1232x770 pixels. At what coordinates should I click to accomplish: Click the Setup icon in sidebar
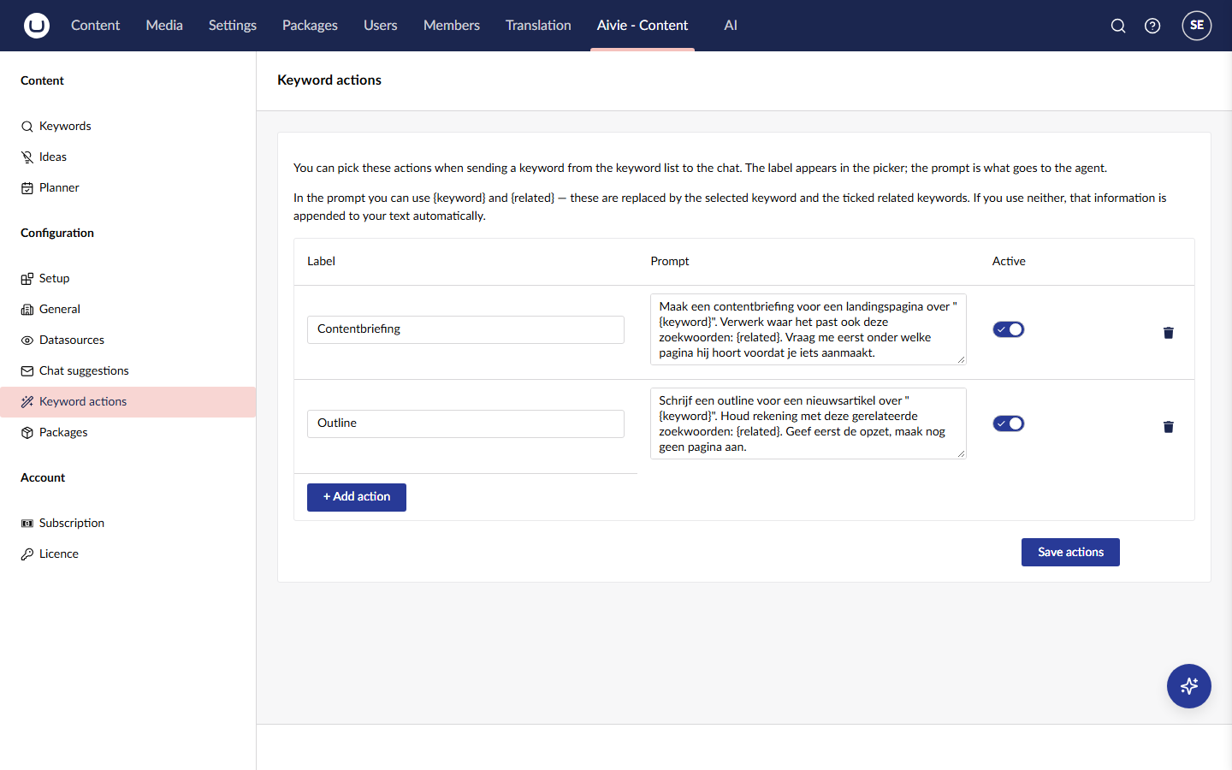pyautogui.click(x=27, y=279)
